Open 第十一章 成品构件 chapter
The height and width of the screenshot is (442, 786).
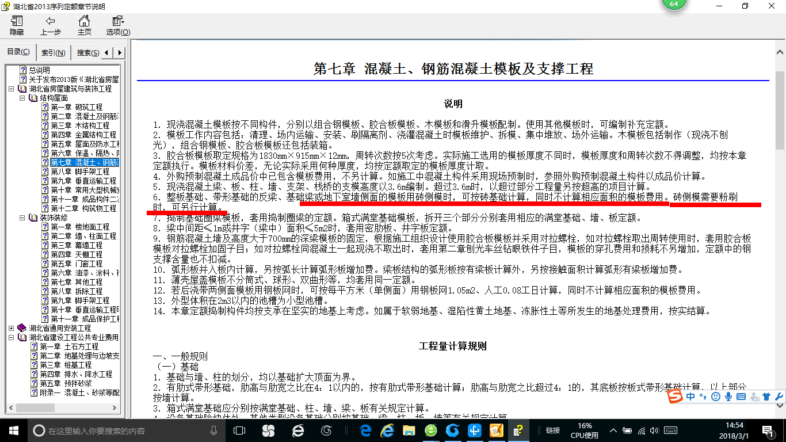point(85,199)
